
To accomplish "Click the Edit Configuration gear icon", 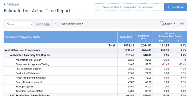I will (x=57, y=23).
